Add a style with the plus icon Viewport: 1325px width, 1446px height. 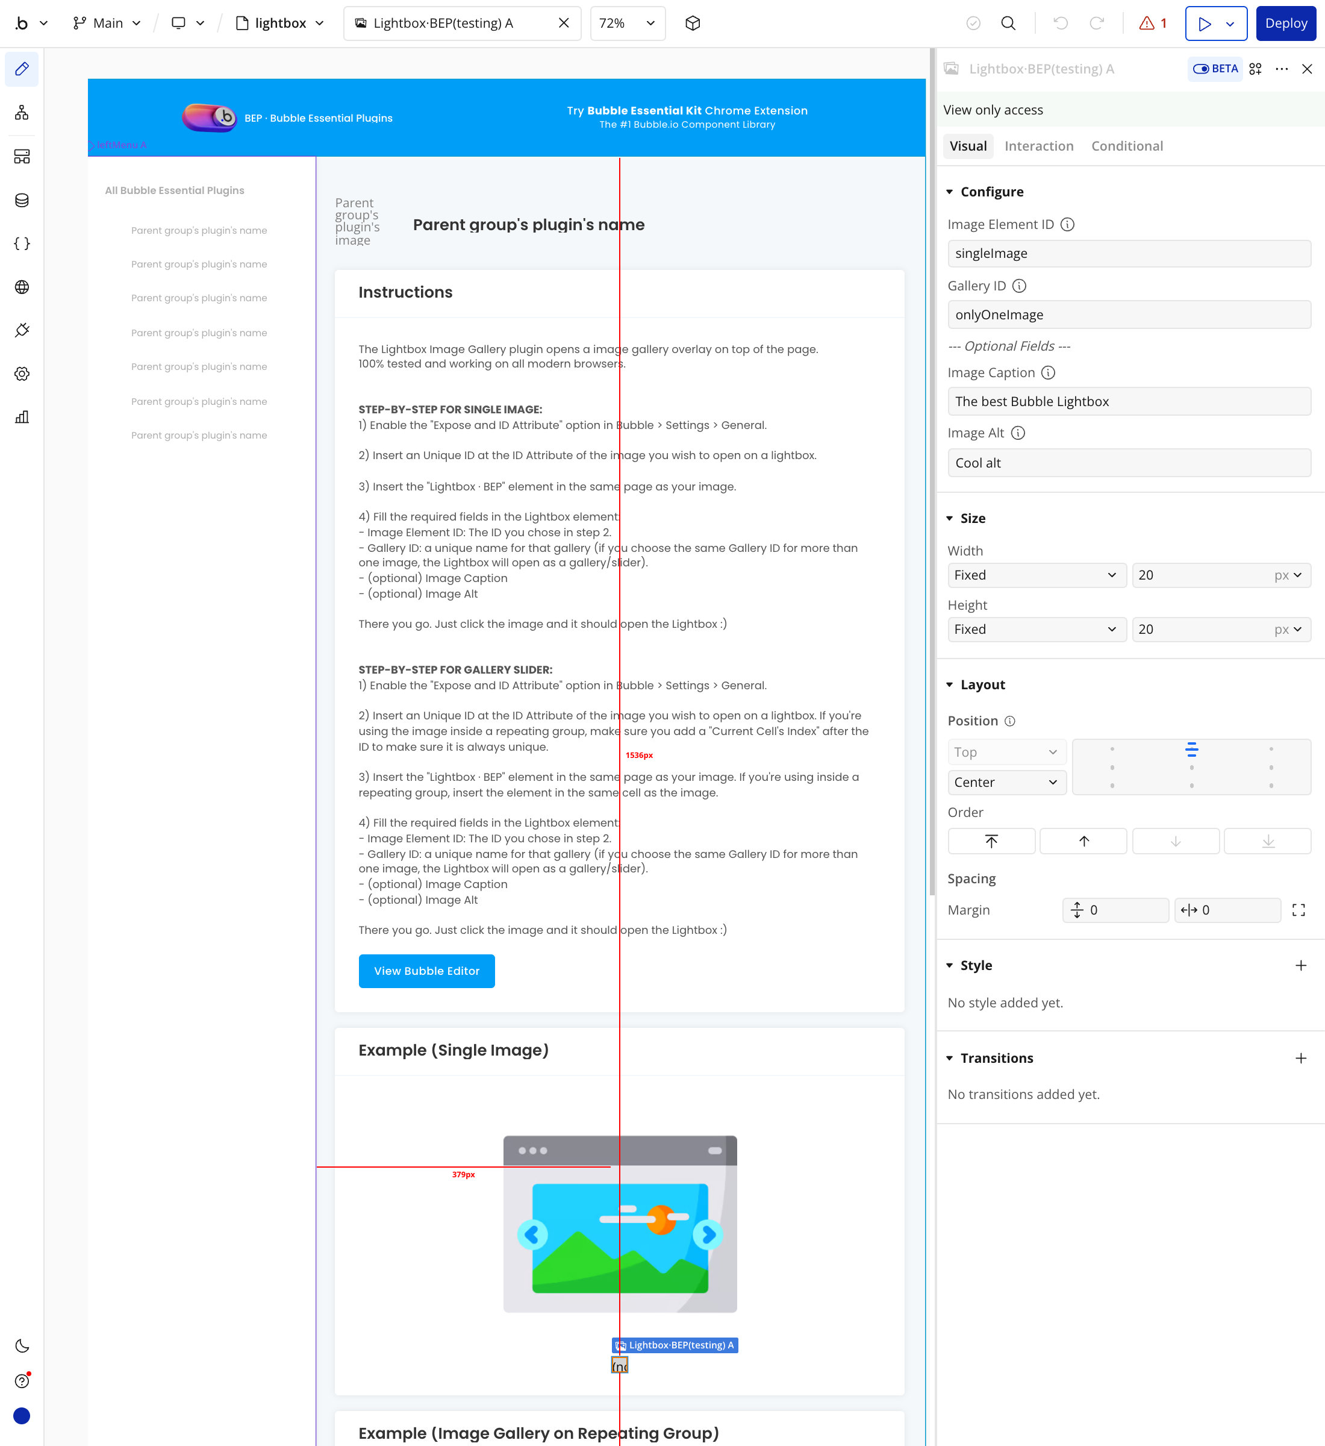coord(1301,965)
